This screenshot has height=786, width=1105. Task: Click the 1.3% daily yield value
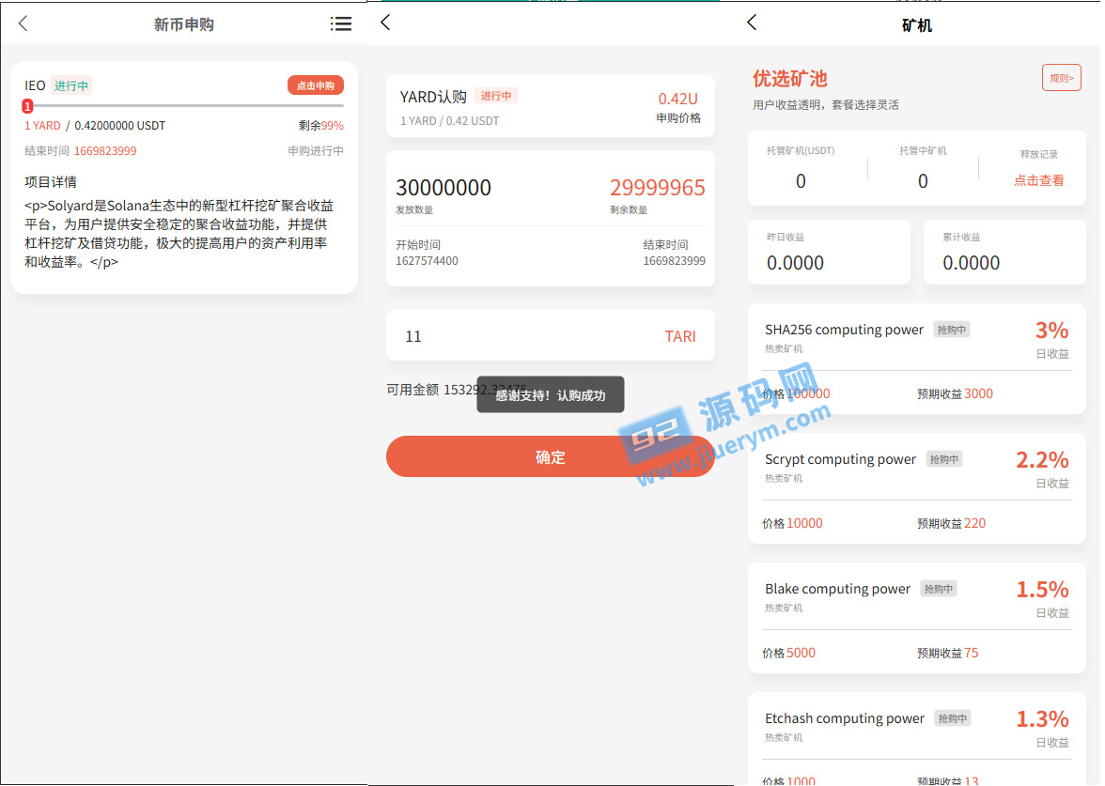[1042, 718]
